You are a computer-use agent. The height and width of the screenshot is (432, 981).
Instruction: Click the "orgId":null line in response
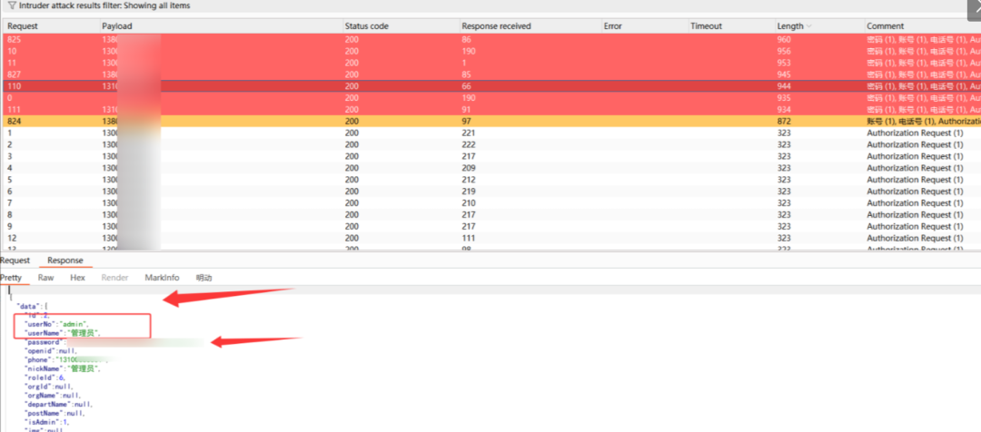point(48,387)
